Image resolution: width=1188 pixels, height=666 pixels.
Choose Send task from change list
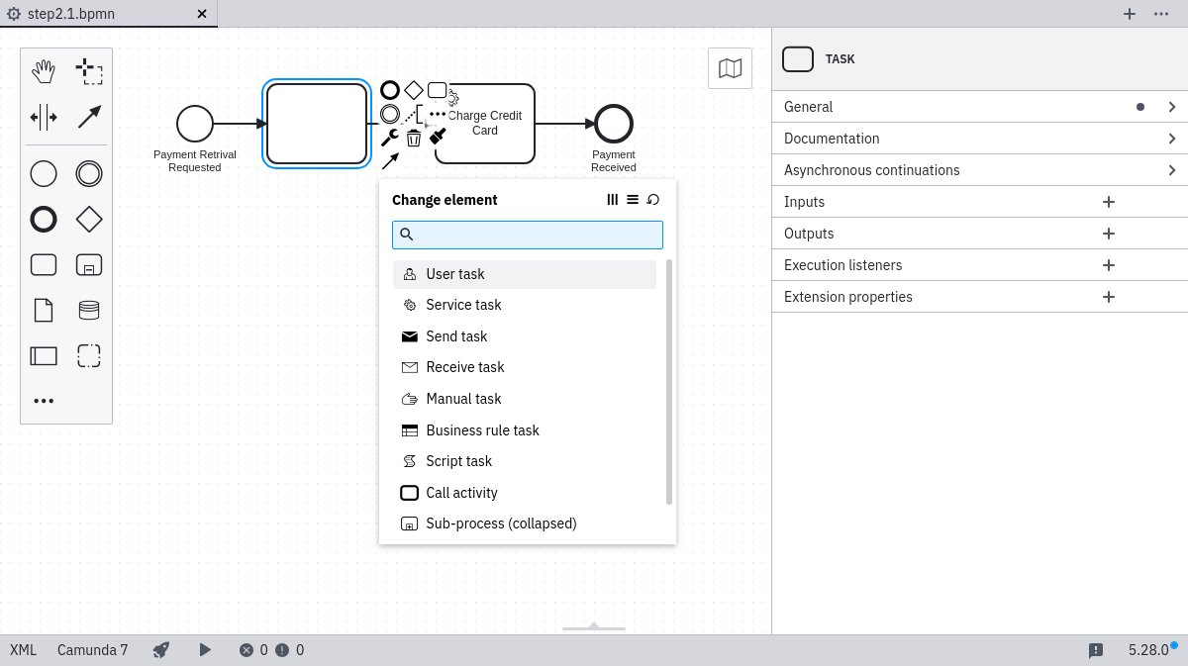(525, 336)
